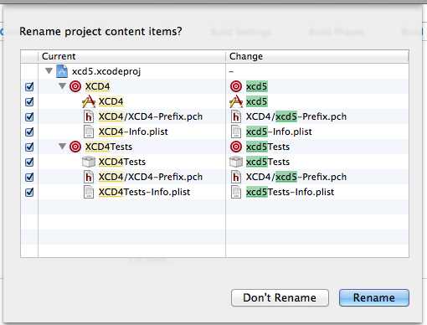
Task: Uncheck the XCD4 target checkbox
Action: tap(29, 87)
